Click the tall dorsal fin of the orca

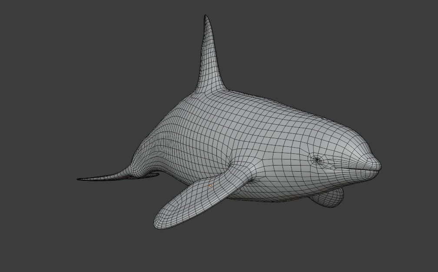pos(210,56)
